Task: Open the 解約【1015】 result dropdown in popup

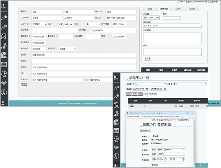Action: pos(168,154)
